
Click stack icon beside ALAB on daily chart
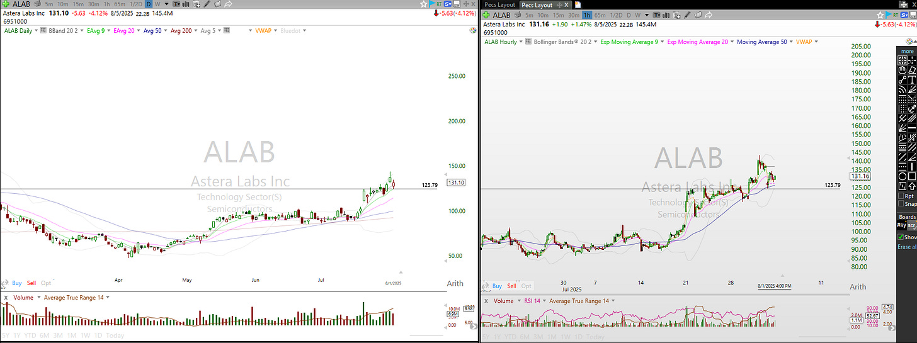tap(38, 4)
